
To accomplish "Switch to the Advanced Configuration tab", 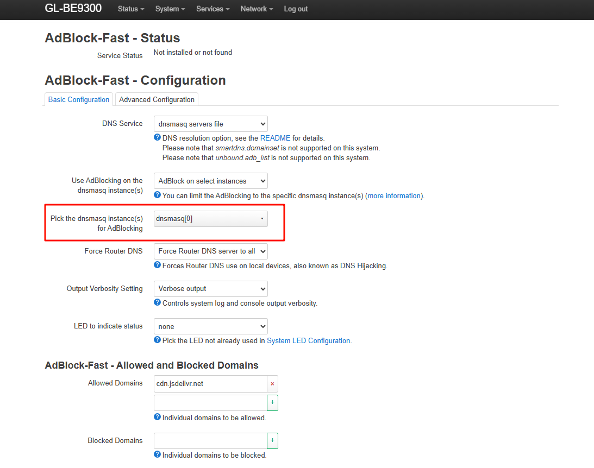I will [157, 99].
